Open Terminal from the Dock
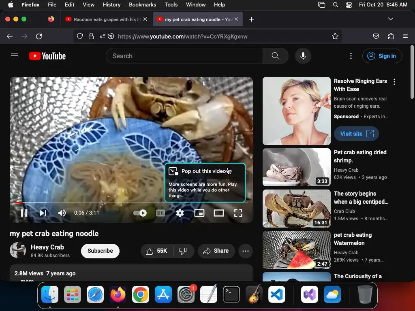 pyautogui.click(x=231, y=294)
